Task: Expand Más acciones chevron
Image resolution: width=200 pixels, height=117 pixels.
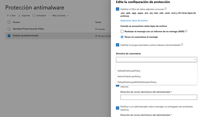Action: pos(68,15)
